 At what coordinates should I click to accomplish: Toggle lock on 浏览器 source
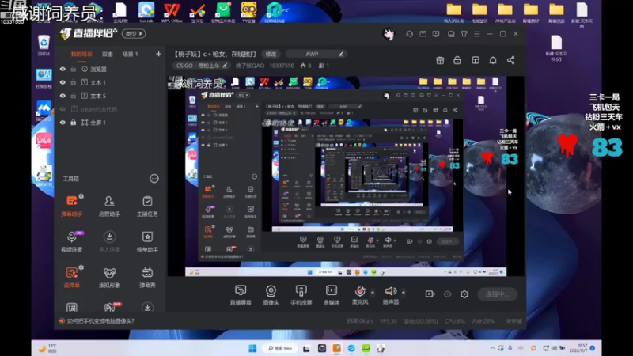click(x=73, y=69)
